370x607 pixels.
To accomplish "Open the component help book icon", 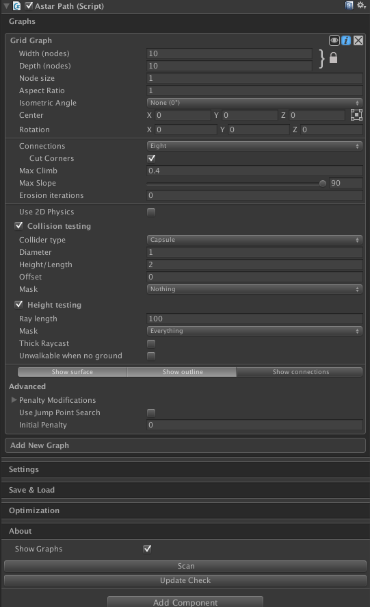I will click(349, 5).
